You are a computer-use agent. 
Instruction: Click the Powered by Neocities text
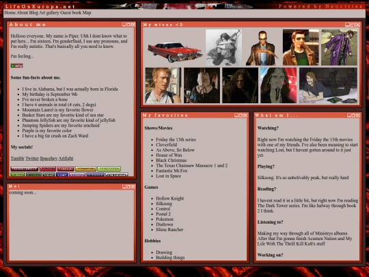tap(320, 6)
